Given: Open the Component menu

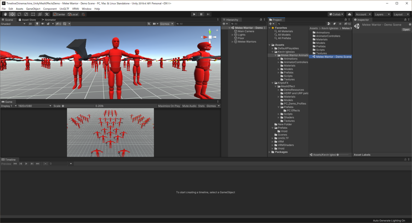Looking at the screenshot, I should (x=50, y=9).
